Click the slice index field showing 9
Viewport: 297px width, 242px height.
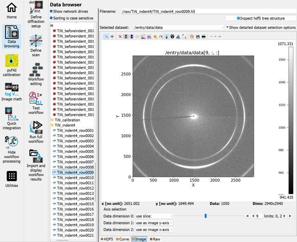click(259, 216)
